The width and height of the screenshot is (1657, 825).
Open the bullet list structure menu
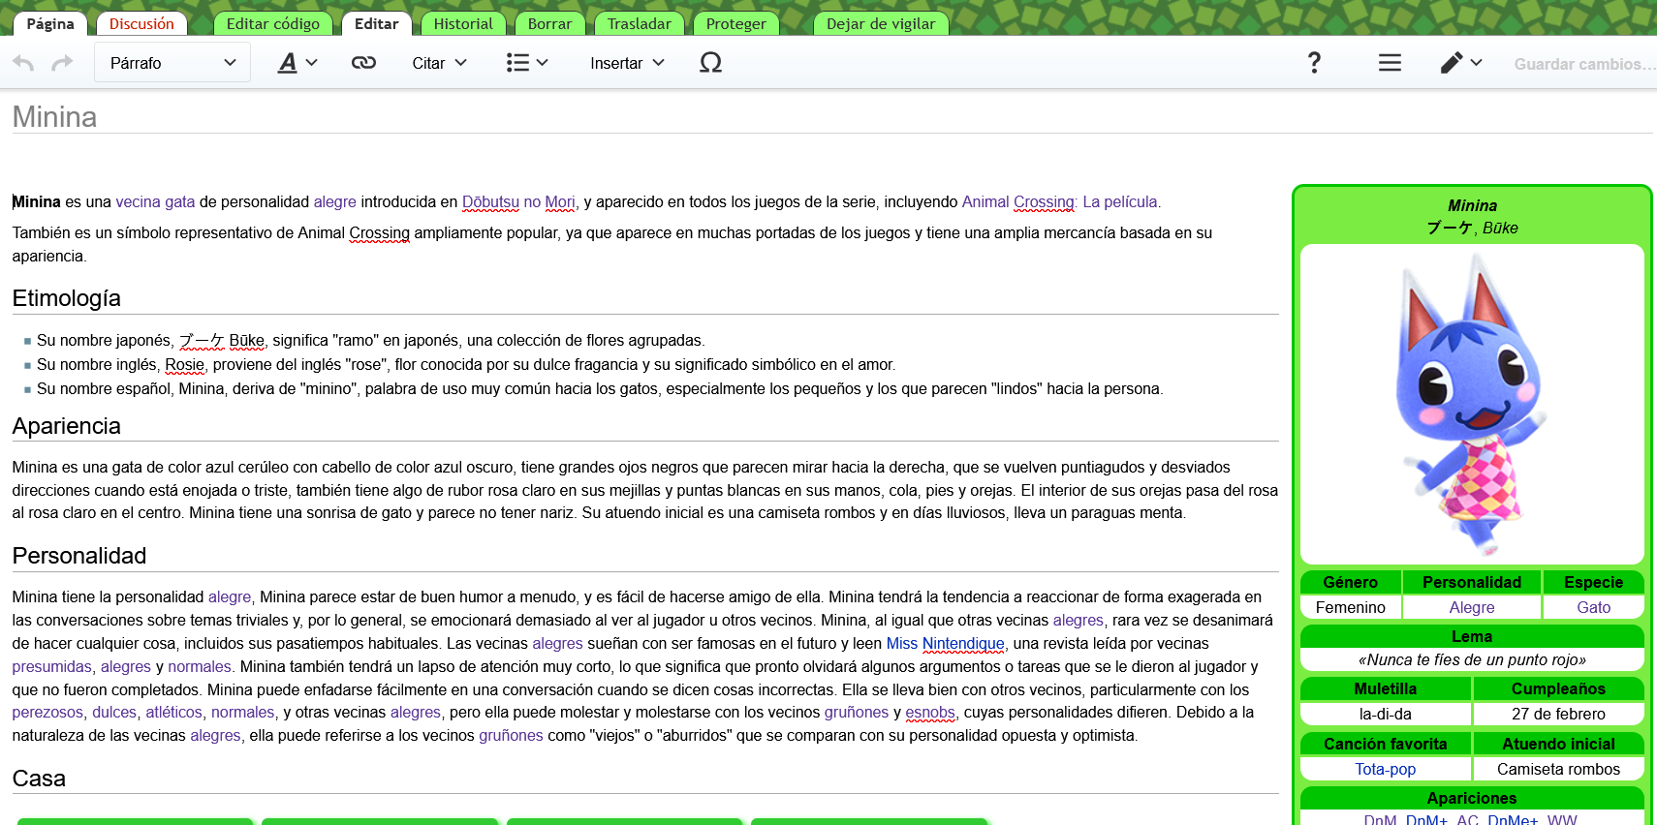click(x=527, y=63)
